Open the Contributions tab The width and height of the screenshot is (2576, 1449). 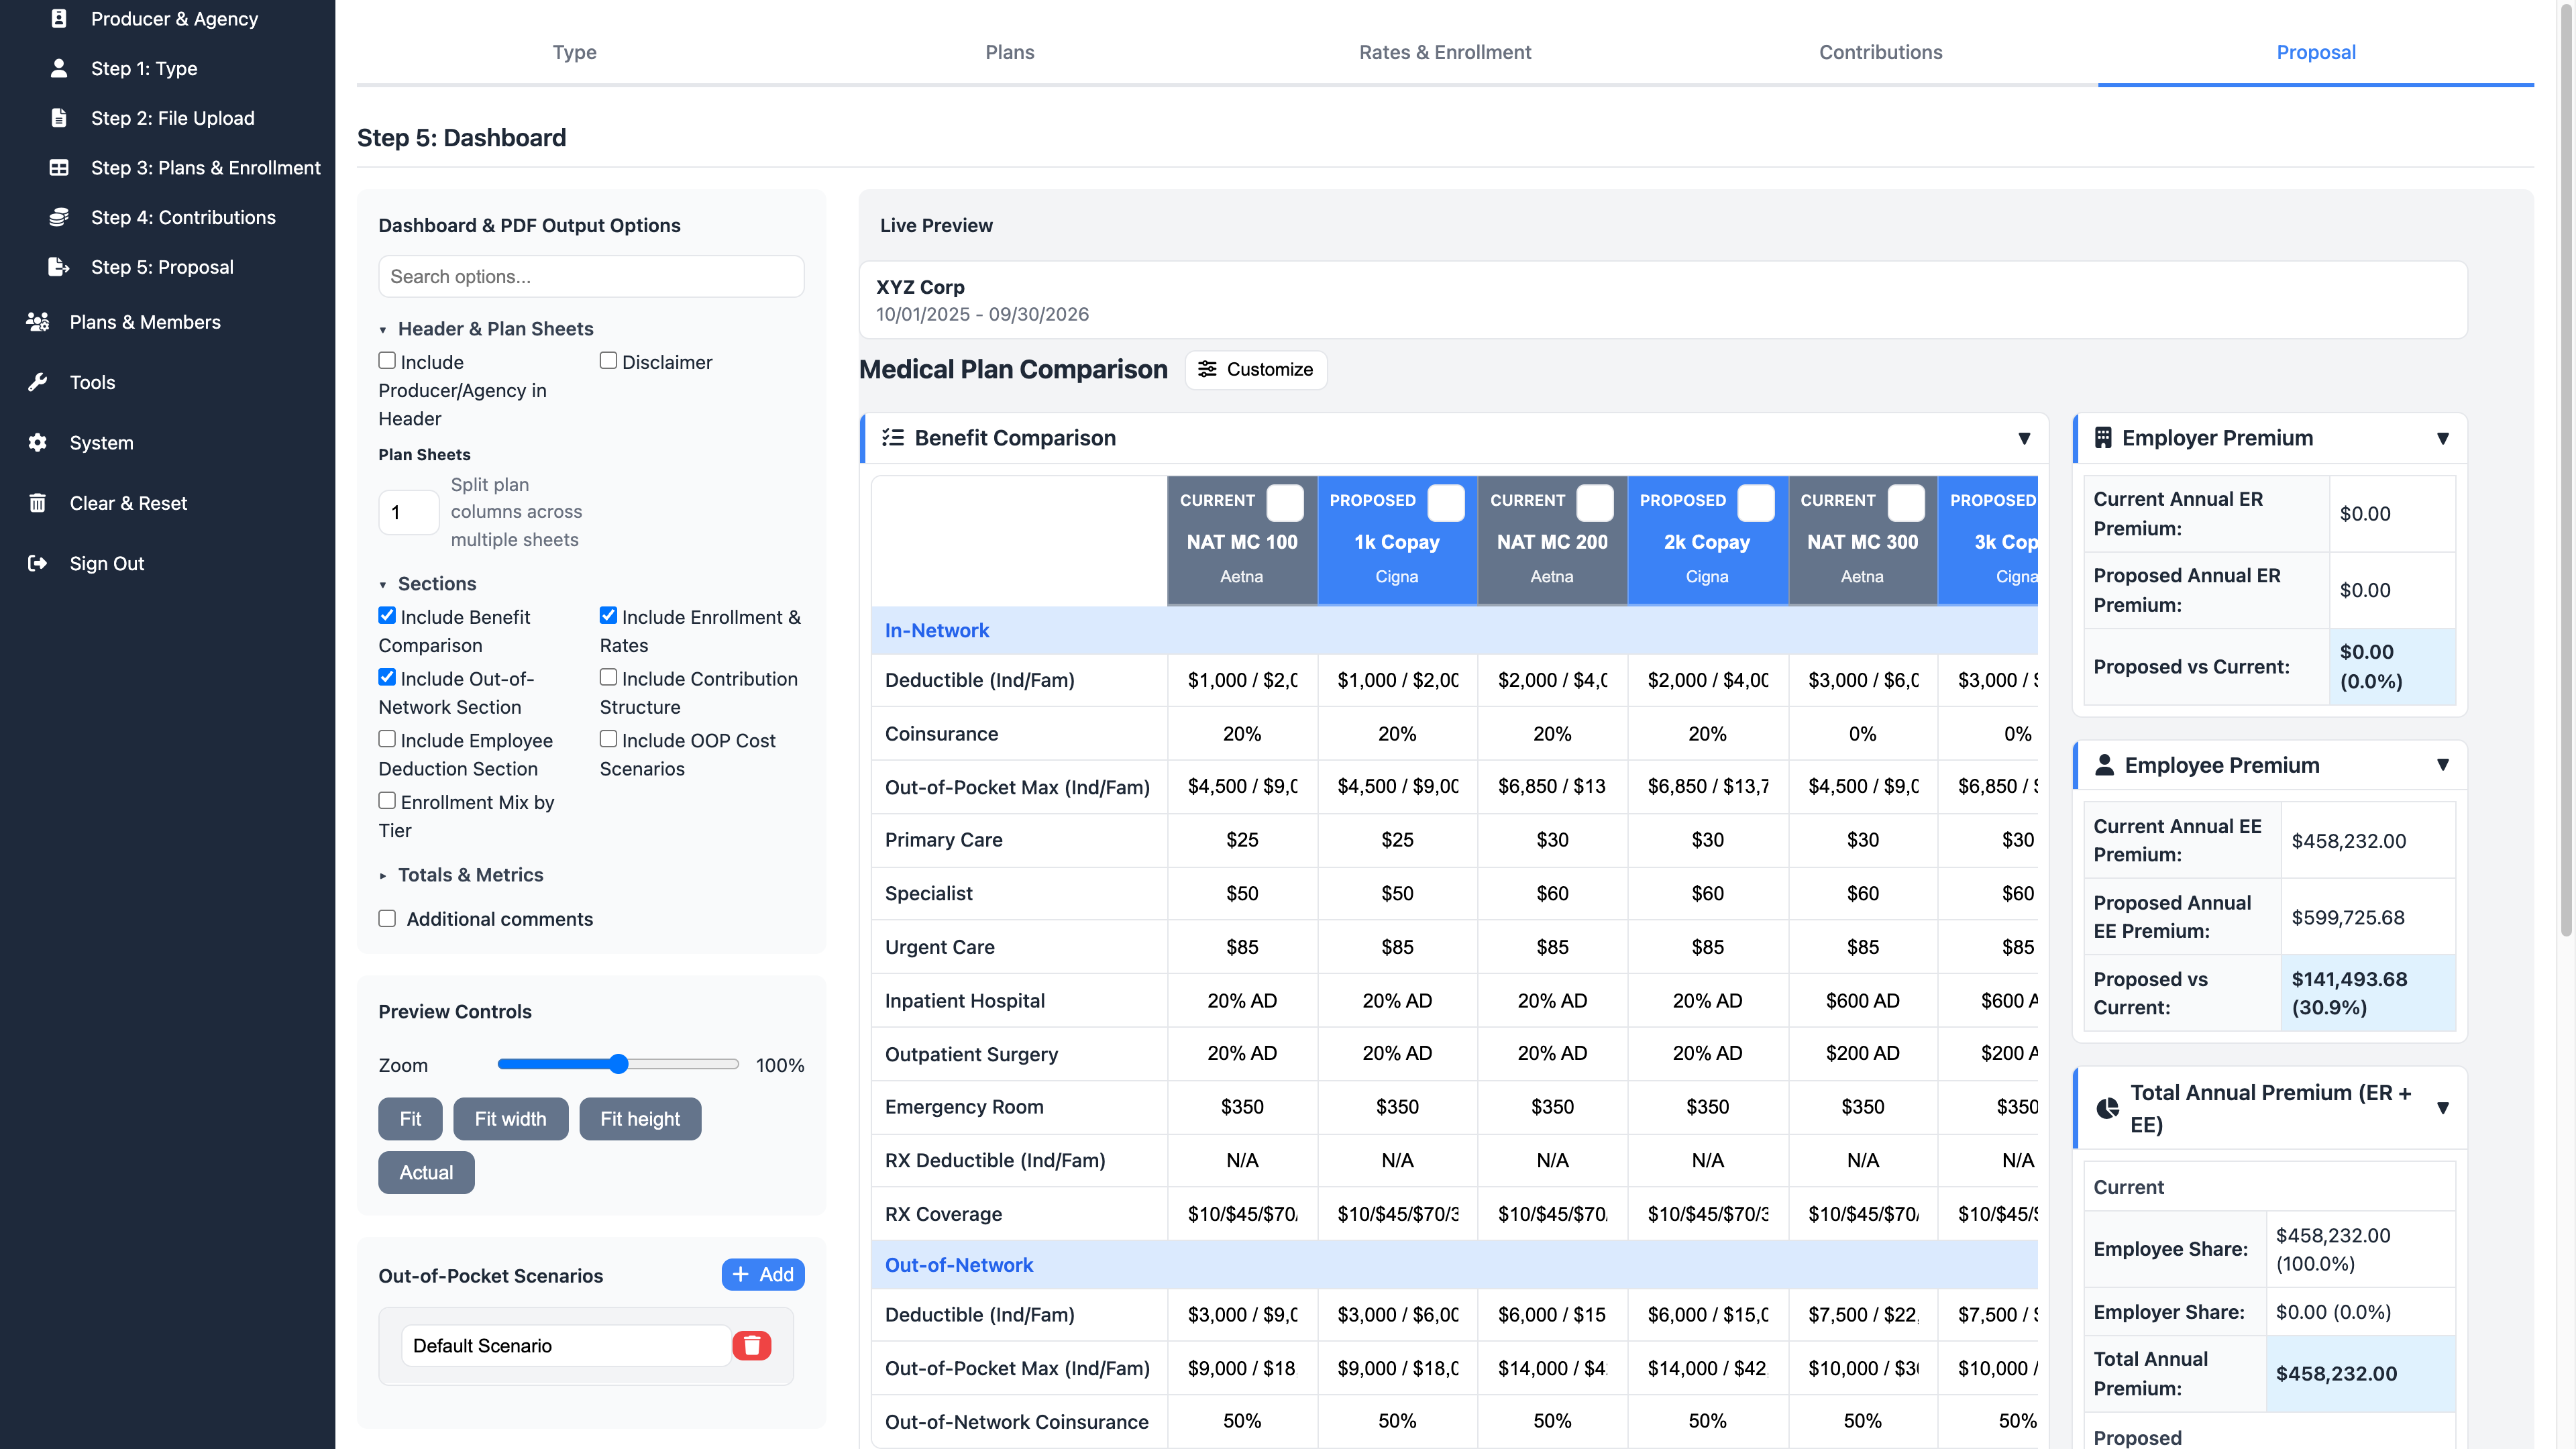click(1880, 52)
